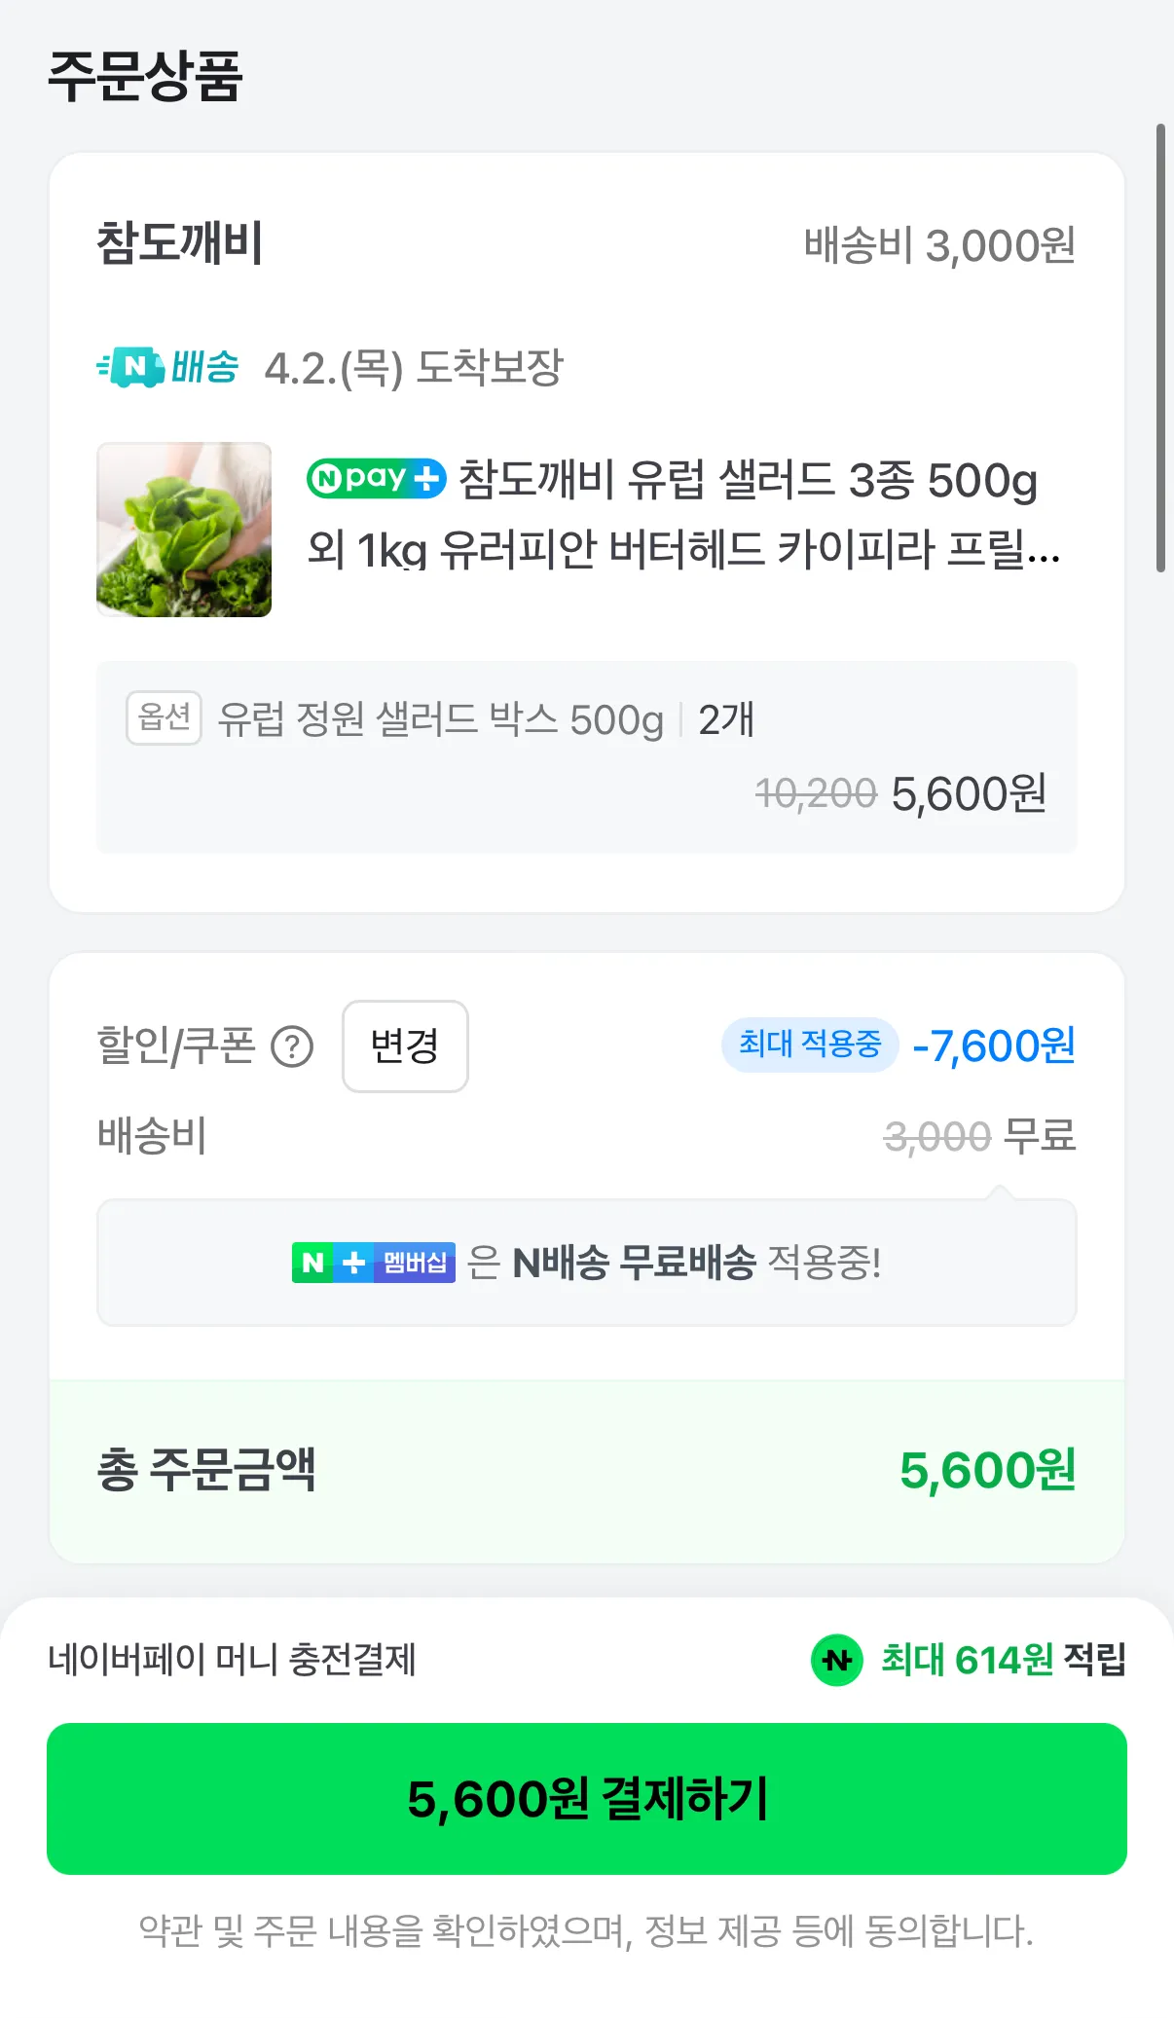Click the N+ 멤버십 membership badge

pos(374,1263)
